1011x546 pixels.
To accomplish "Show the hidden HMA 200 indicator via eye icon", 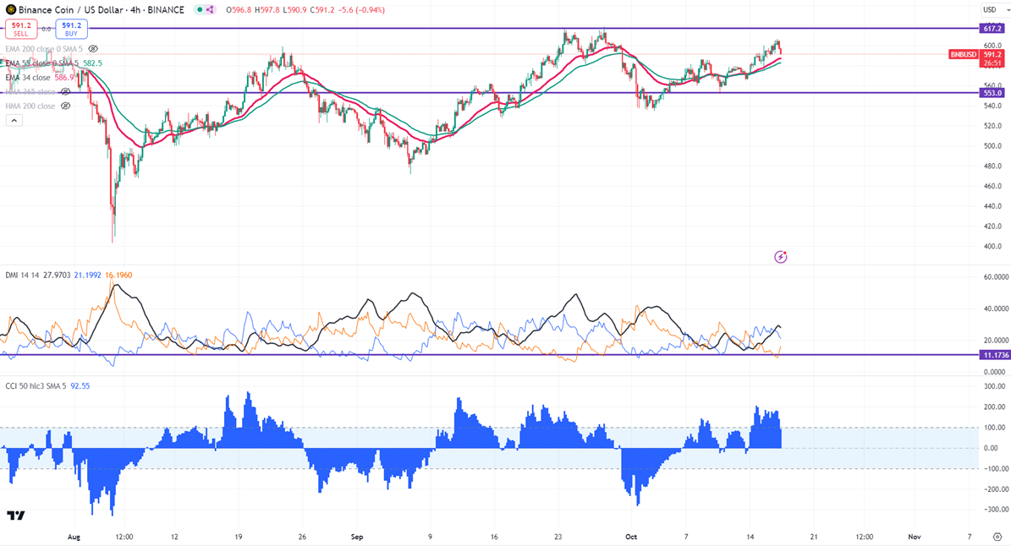I will tap(65, 106).
